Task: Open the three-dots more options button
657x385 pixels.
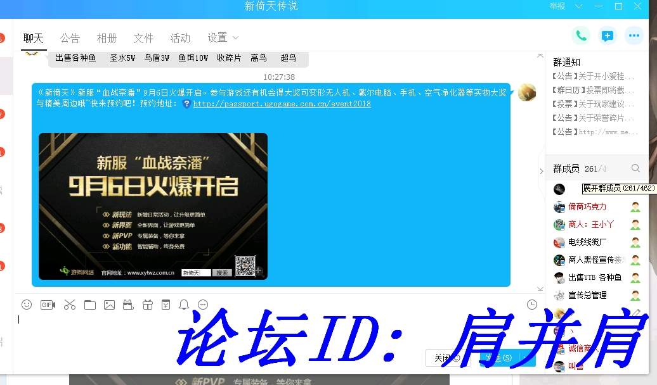Action: point(634,36)
